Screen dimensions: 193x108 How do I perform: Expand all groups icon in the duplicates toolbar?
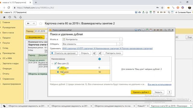(94, 53)
